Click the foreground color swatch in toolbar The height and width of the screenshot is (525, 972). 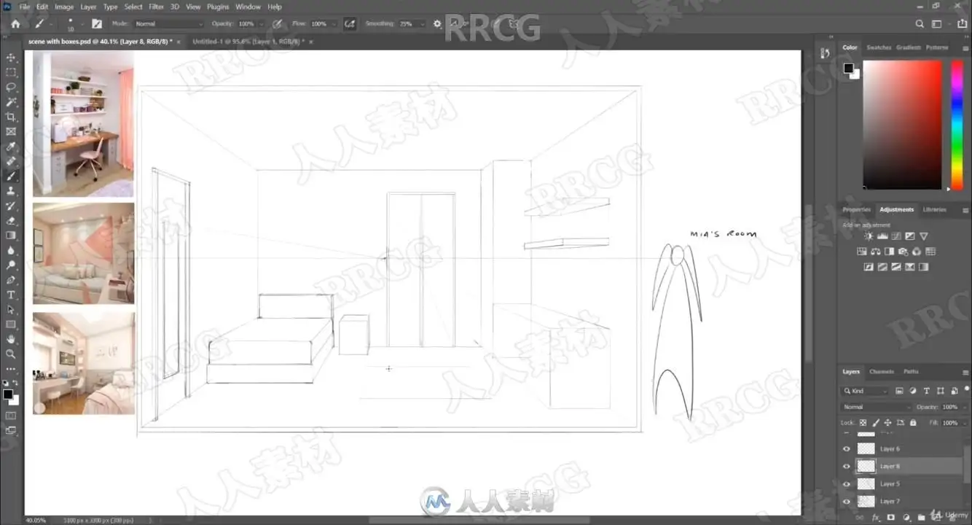tap(7, 394)
